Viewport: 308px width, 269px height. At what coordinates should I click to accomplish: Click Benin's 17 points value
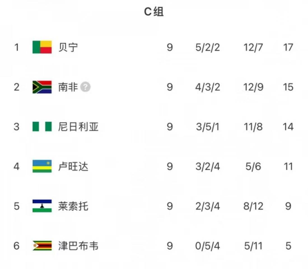(x=288, y=47)
